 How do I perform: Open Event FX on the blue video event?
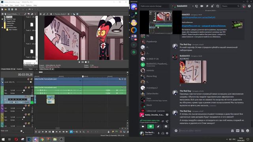122,79
